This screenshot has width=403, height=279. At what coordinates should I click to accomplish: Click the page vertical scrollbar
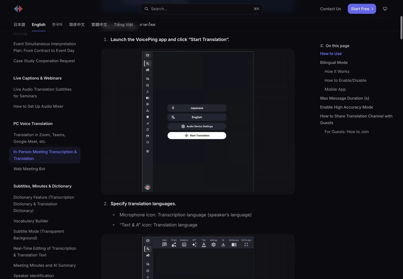pyautogui.click(x=401, y=28)
